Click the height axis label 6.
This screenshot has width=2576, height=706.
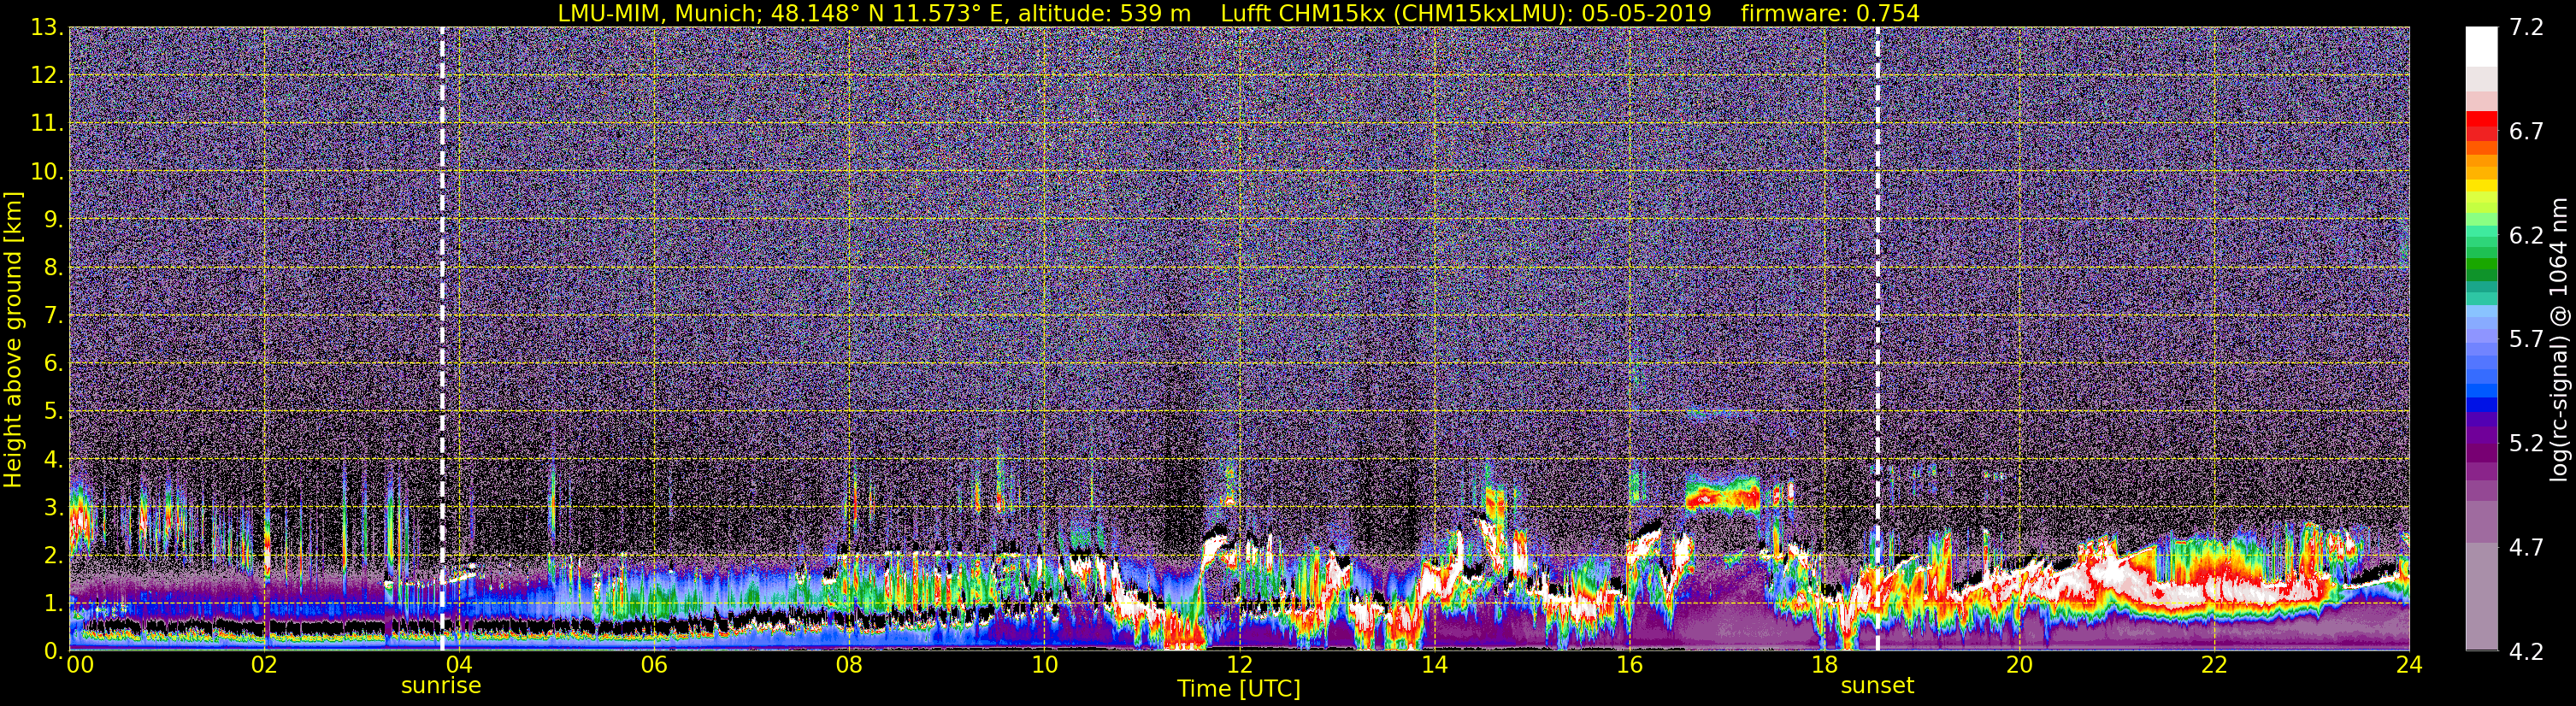pos(52,364)
